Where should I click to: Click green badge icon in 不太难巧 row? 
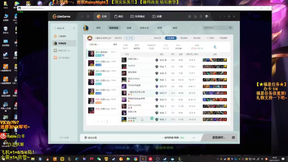point(152,118)
